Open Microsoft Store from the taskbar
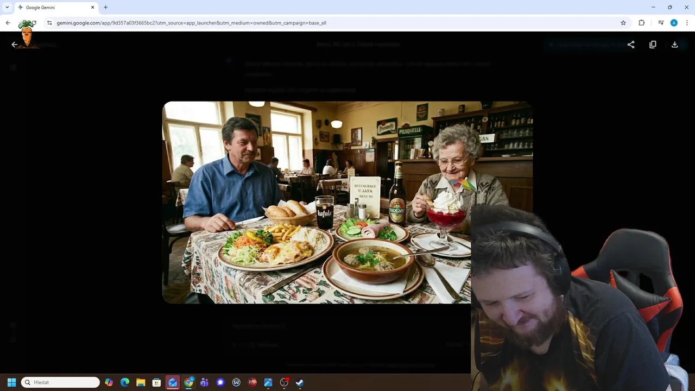 (156, 382)
